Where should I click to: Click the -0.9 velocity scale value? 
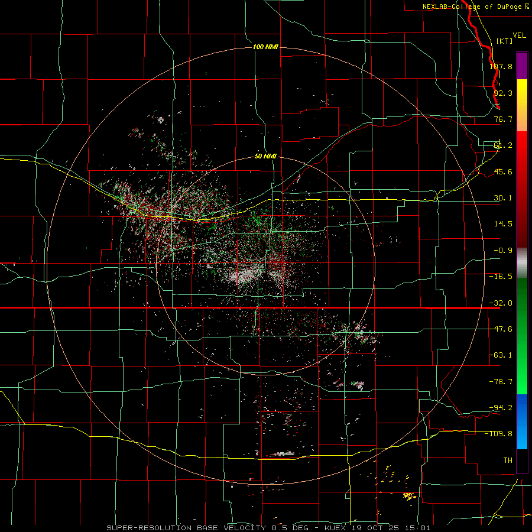click(x=503, y=251)
